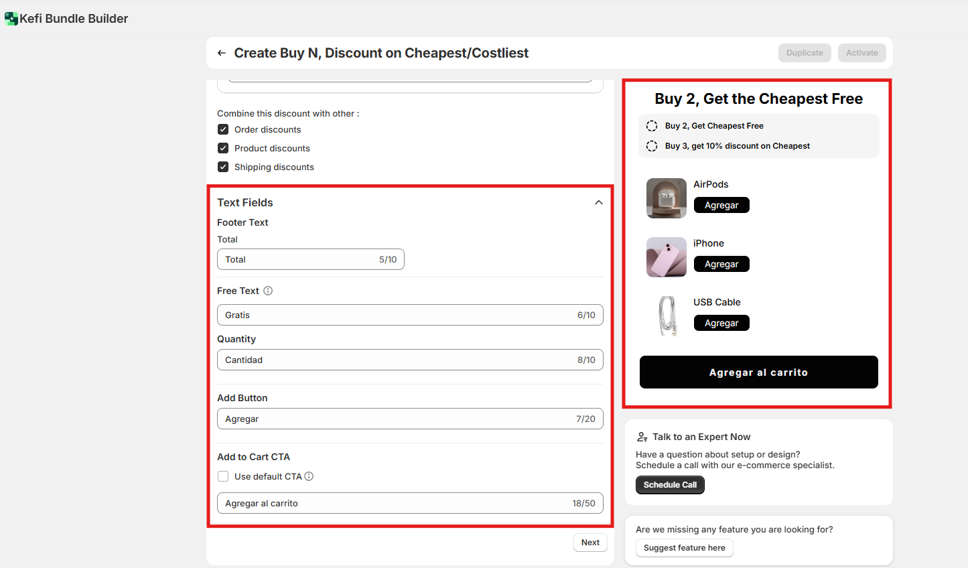
Task: Click the pink iPhone product image
Action: 666,257
